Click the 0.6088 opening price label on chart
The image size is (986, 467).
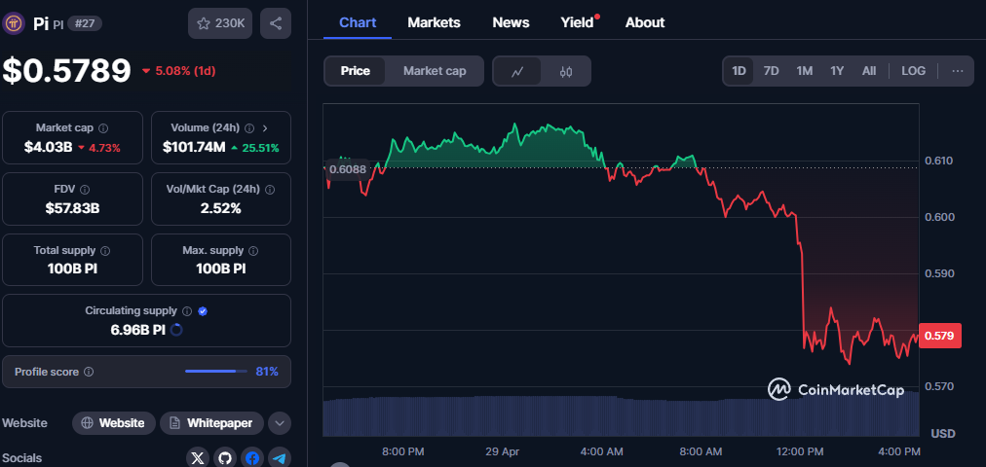coord(347,169)
